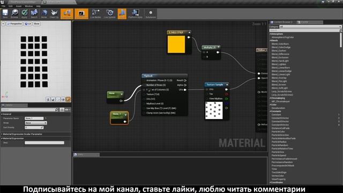Toggle the Stats toolbar button
Viewport: 343px width, 193px height.
(122, 14)
